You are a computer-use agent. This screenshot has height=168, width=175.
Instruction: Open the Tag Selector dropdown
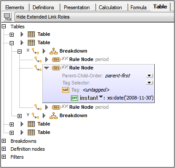(x=149, y=83)
